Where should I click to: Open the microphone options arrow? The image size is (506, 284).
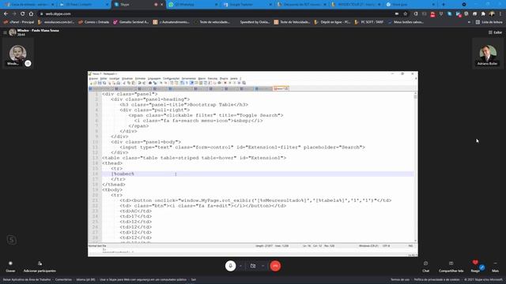(x=240, y=266)
